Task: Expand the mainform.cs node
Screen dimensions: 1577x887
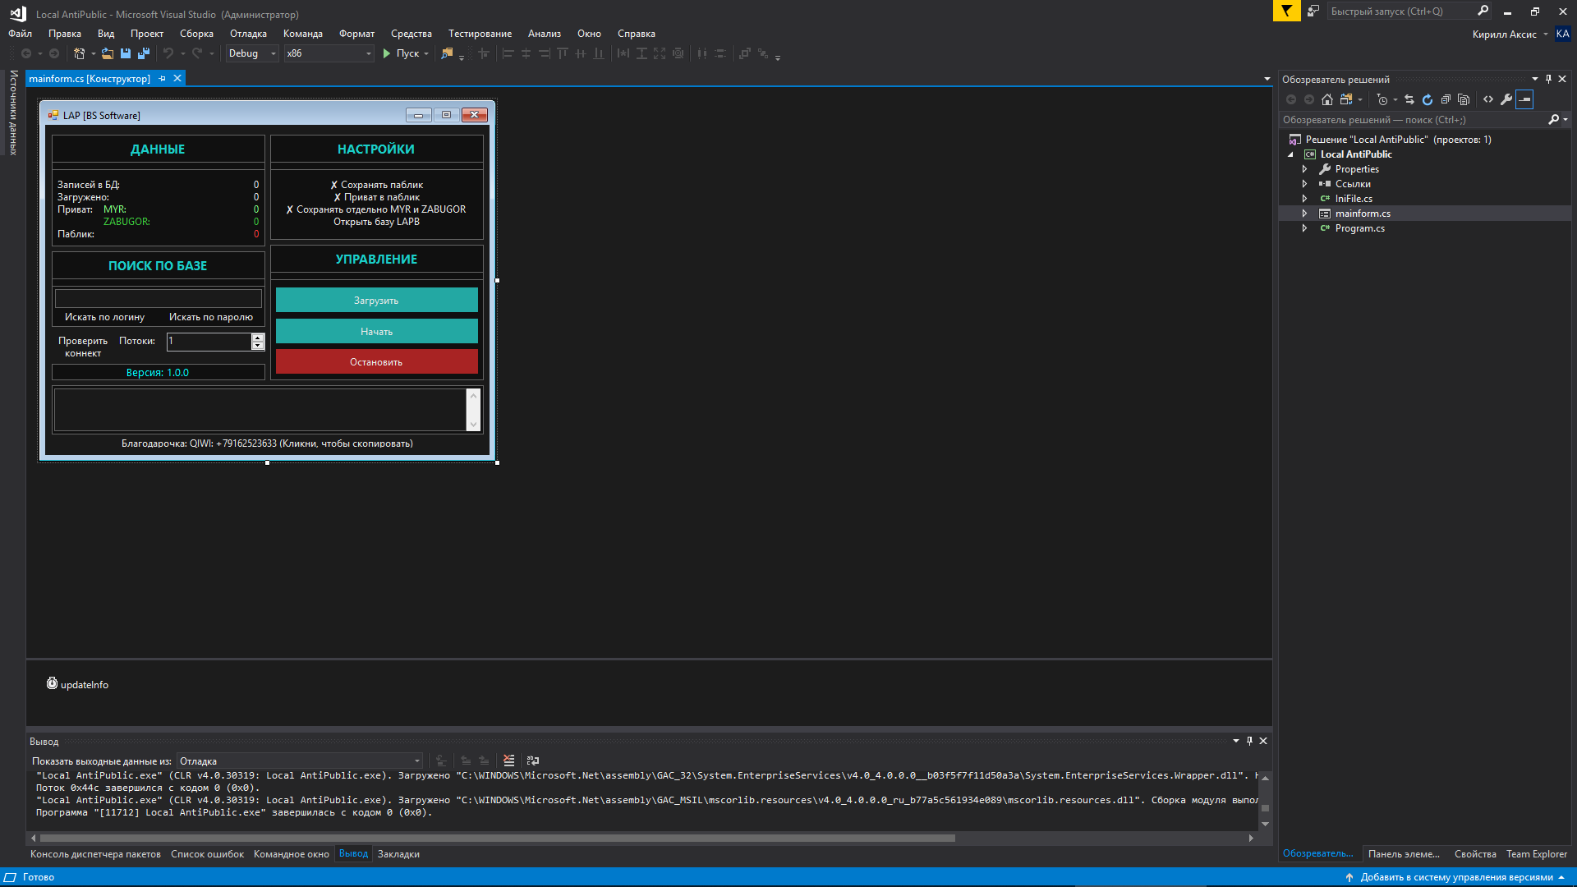Action: tap(1304, 214)
